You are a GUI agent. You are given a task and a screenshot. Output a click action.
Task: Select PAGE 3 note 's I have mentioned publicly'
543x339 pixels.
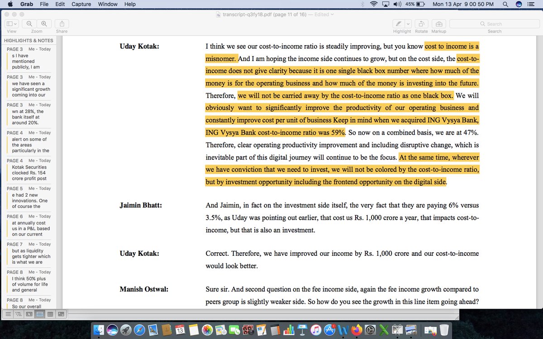(29, 58)
